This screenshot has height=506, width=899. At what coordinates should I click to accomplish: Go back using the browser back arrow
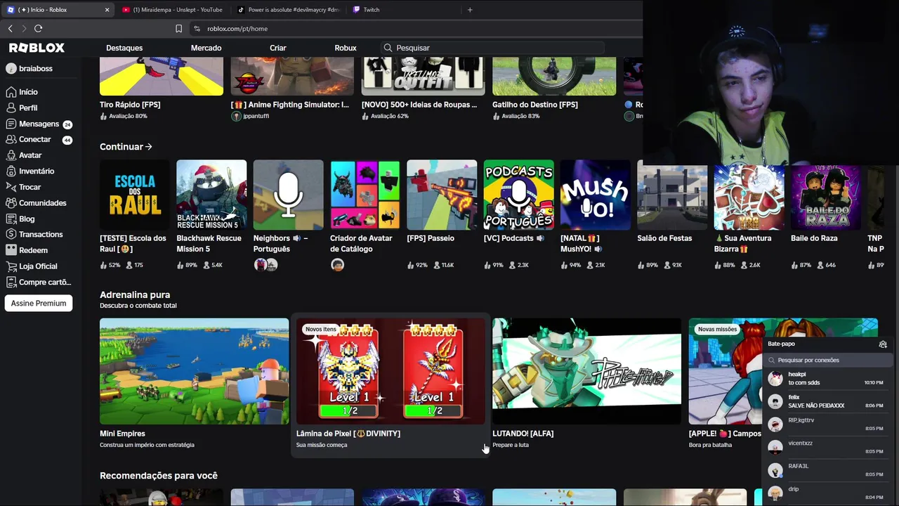coord(10,28)
